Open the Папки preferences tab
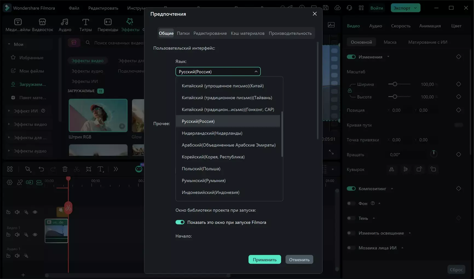 [x=183, y=33]
